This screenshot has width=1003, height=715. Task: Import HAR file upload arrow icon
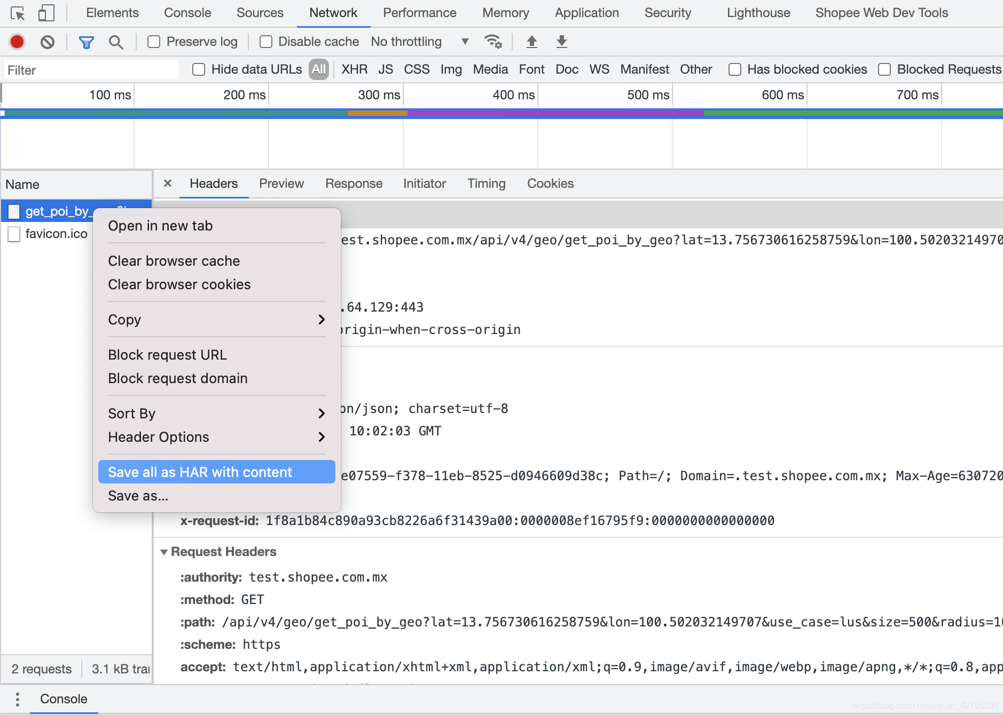(532, 42)
